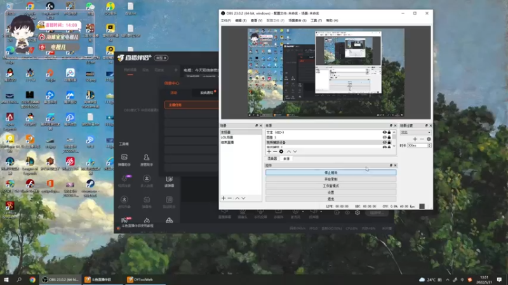Open the 场景集合(S) menu in OBS
Screen dimensions: 508x285
(x=297, y=20)
